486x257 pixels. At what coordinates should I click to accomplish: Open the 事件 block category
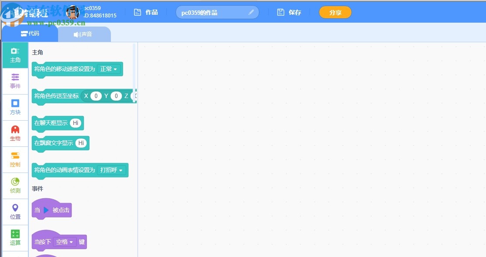[x=15, y=81]
